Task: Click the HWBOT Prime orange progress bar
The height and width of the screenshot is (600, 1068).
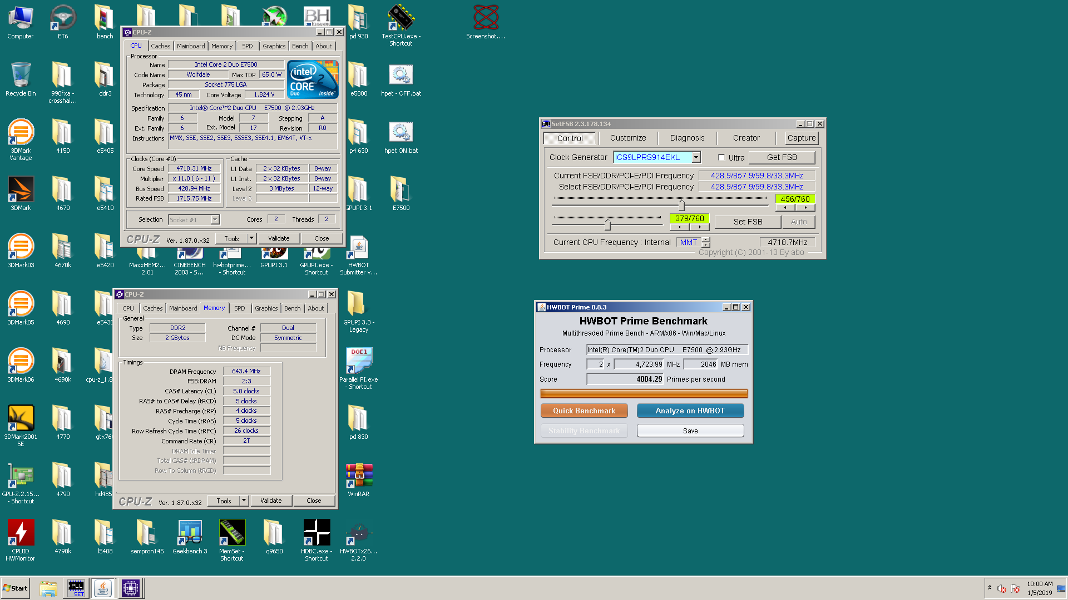Action: tap(644, 394)
